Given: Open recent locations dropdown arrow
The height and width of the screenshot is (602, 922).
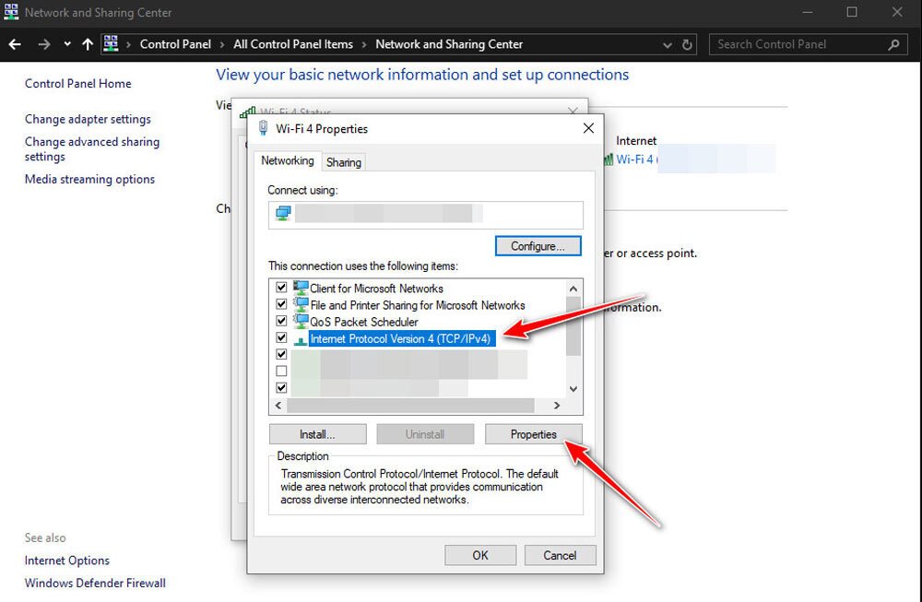Looking at the screenshot, I should (67, 44).
